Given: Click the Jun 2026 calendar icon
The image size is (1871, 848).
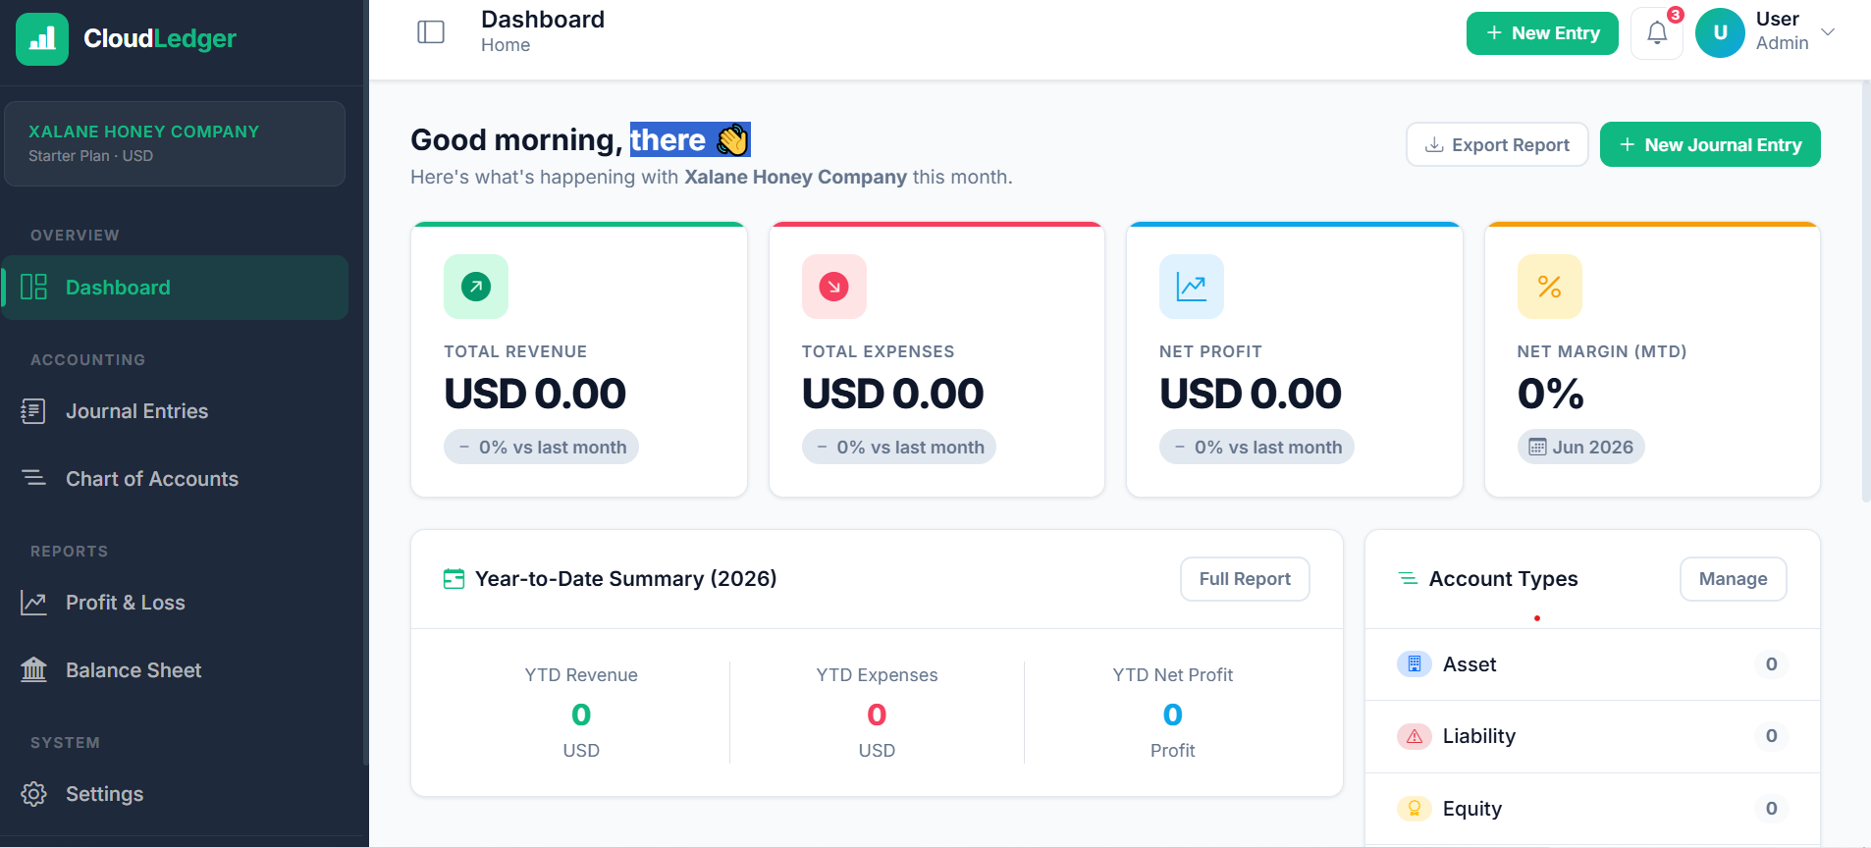Looking at the screenshot, I should point(1537,448).
